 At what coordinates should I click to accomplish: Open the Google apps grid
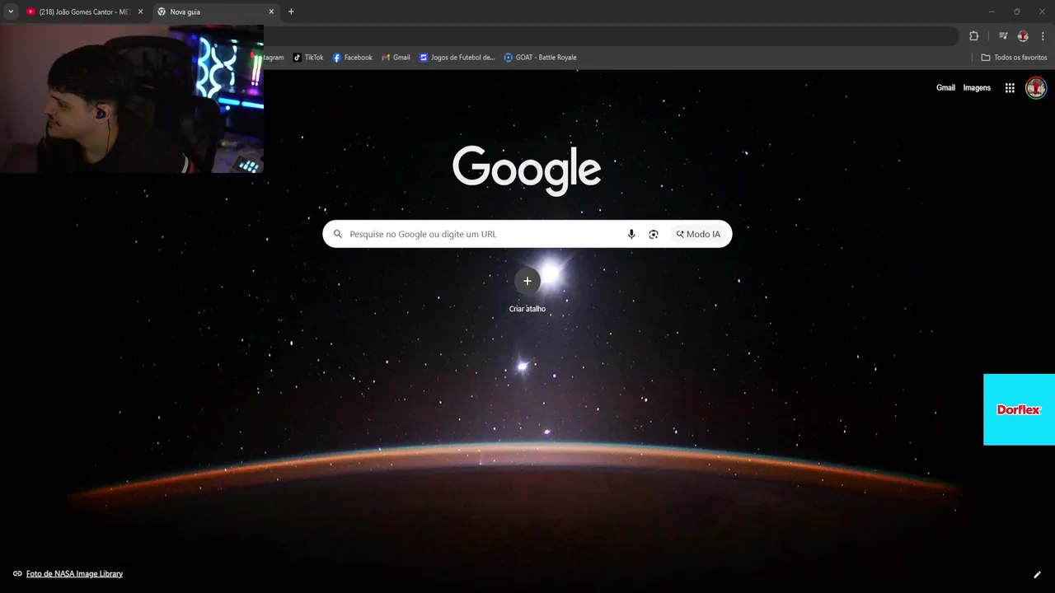click(1010, 88)
